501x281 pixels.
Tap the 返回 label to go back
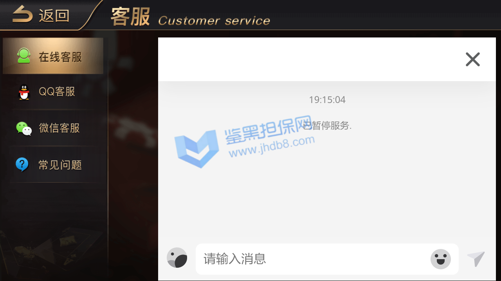(54, 16)
